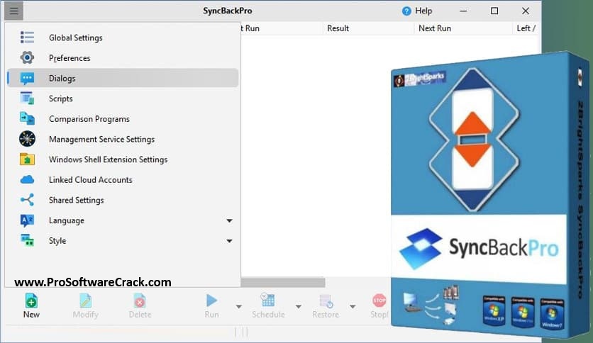
Task: Open Comparison Programs menu entry
Action: pyautogui.click(x=123, y=118)
